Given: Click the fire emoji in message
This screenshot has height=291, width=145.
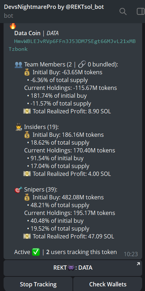Looking at the screenshot, I should [13, 26].
